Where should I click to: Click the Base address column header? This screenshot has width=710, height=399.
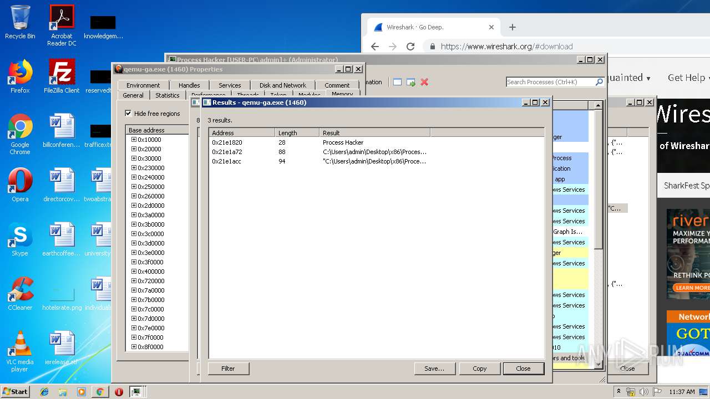(158, 130)
